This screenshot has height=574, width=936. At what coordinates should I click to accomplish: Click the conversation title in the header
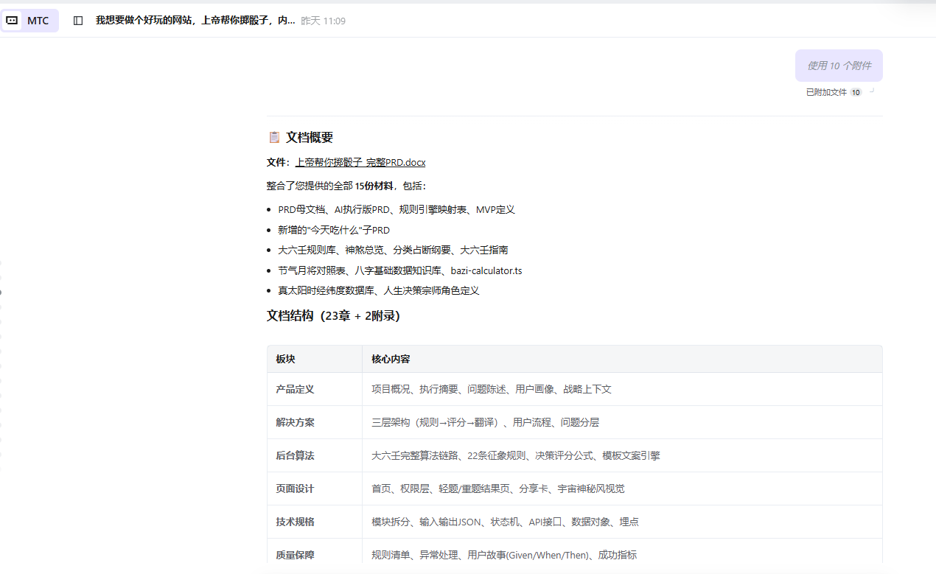[x=195, y=21]
